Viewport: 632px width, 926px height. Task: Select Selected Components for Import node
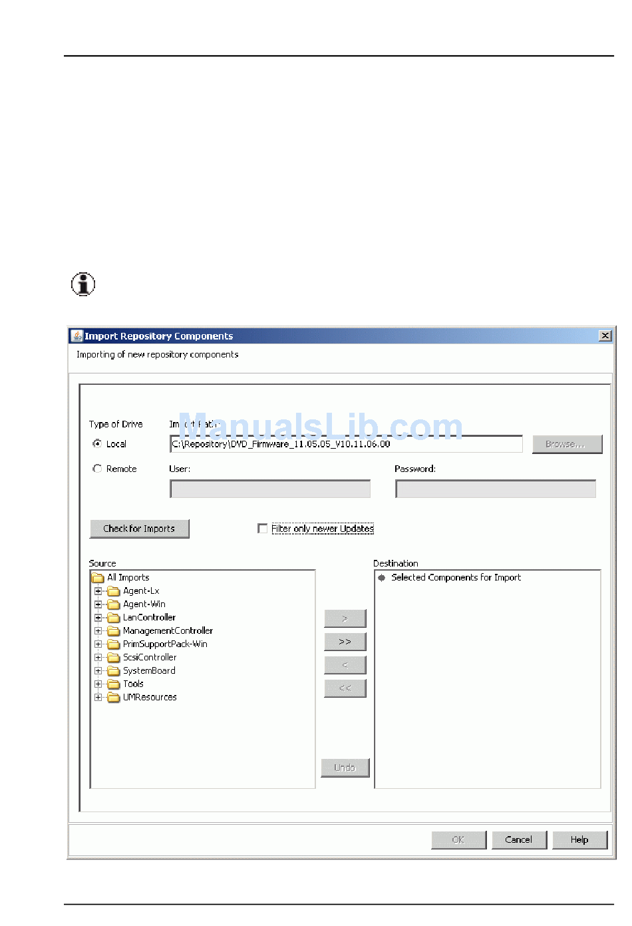456,578
